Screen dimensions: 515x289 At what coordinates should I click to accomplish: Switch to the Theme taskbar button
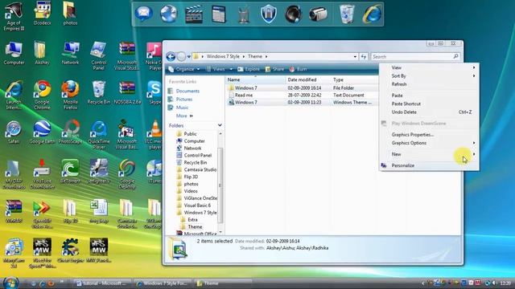tap(223, 283)
